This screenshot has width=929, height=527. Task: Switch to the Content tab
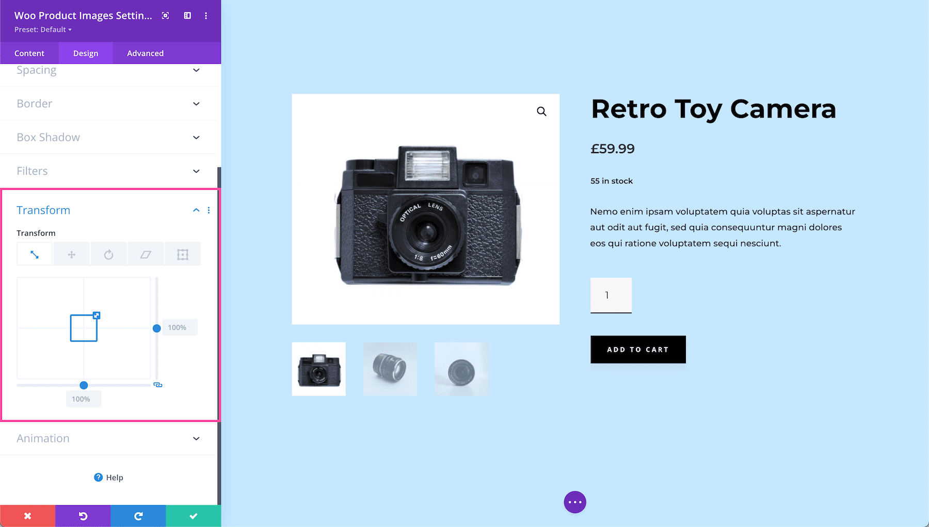click(x=29, y=53)
